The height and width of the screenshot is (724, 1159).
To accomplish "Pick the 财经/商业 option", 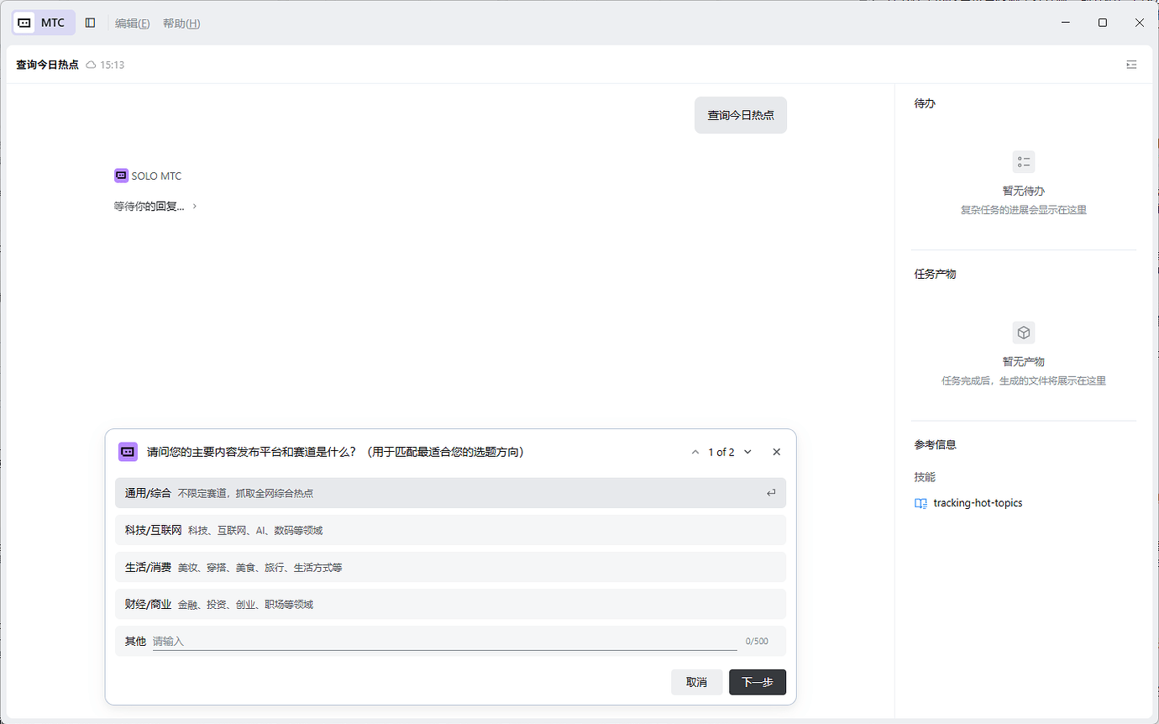I will [x=450, y=604].
